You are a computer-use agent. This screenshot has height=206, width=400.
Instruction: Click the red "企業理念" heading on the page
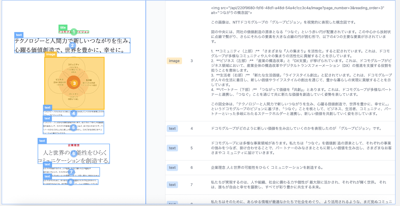[x=74, y=145]
